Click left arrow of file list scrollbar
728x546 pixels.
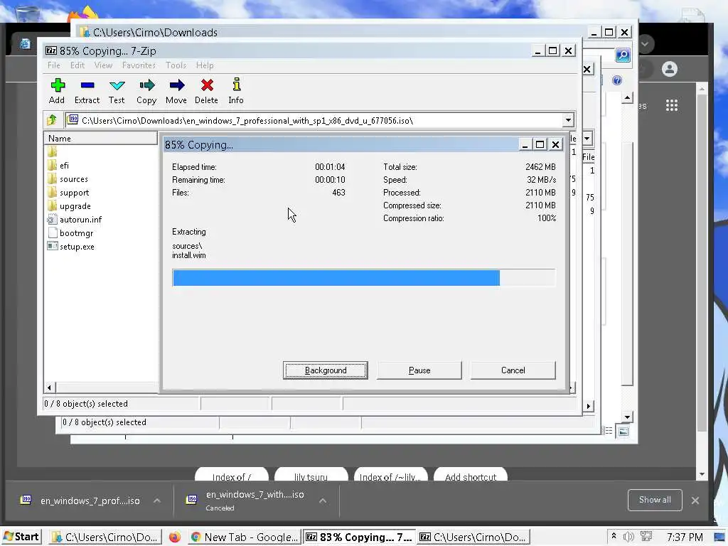[x=49, y=387]
